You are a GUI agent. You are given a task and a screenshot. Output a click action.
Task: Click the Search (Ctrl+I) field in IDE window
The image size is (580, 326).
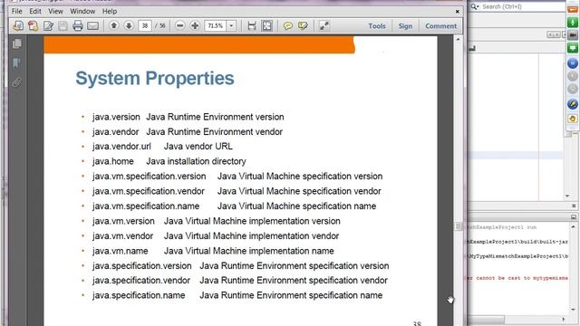coord(522,6)
